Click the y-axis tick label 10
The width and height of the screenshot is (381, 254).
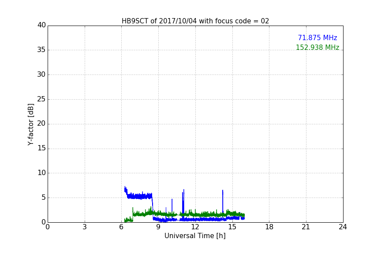coord(41,173)
